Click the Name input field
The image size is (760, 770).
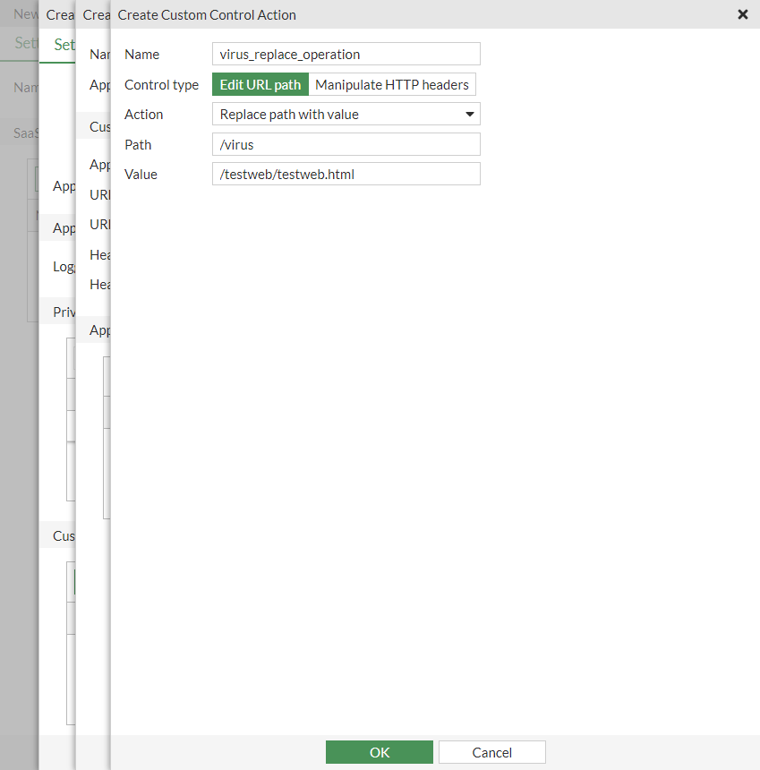pyautogui.click(x=346, y=54)
